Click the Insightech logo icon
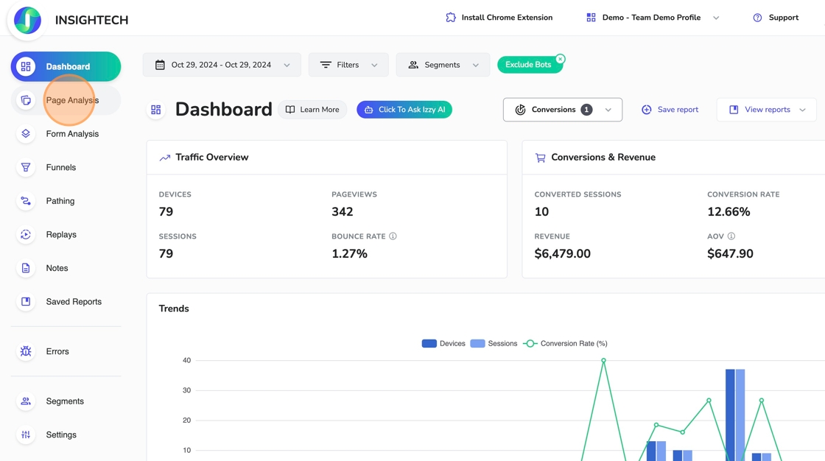825x461 pixels. coord(27,20)
